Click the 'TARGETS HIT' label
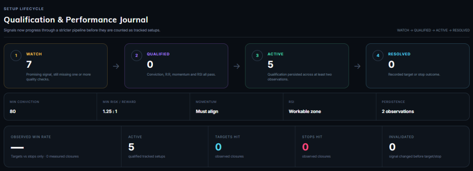 [x=228, y=137]
